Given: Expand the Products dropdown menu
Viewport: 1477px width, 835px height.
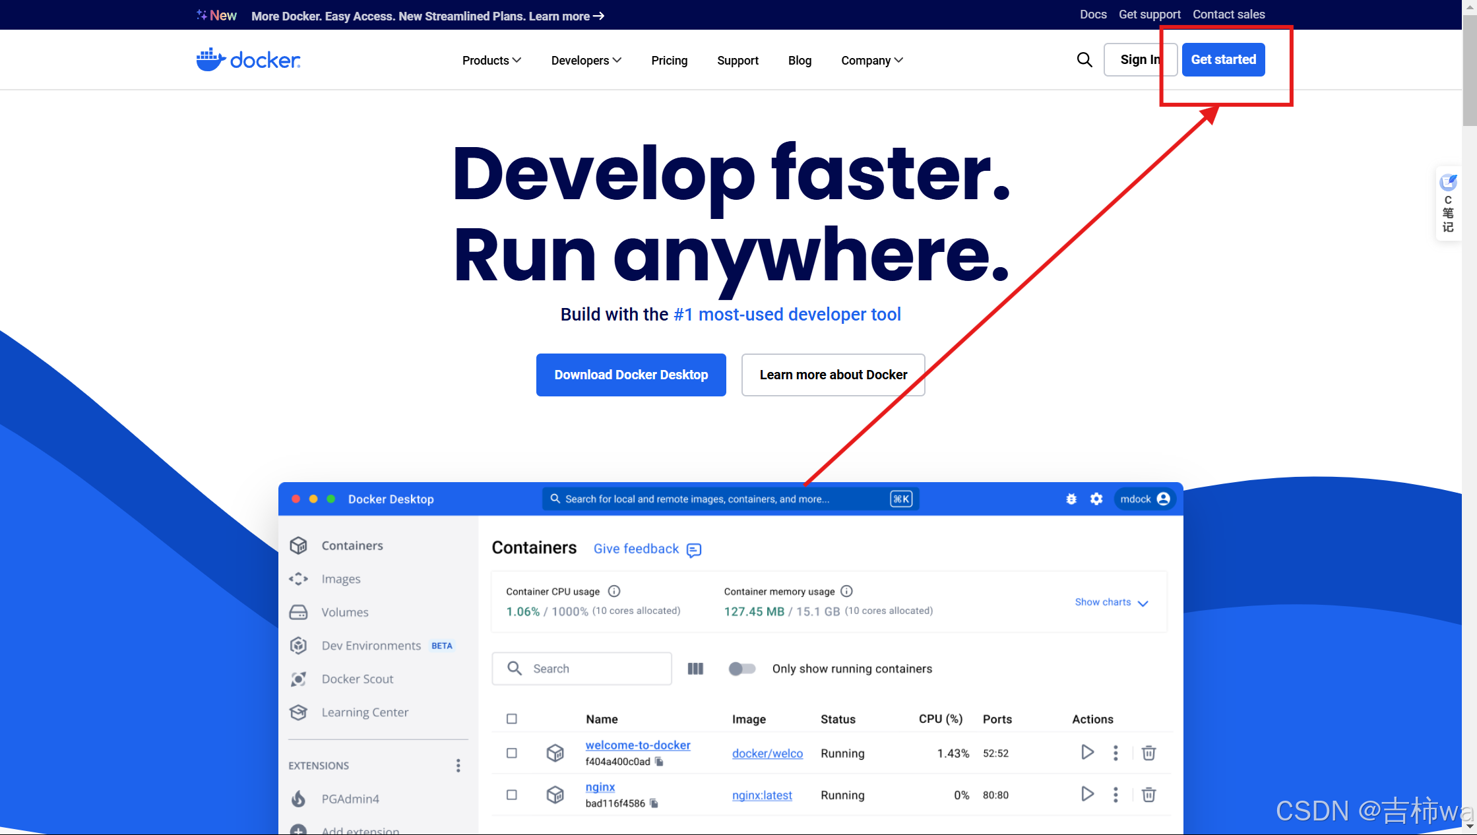Looking at the screenshot, I should pyautogui.click(x=491, y=61).
